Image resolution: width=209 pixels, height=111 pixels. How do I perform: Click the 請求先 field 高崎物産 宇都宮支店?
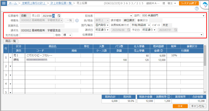[x=49, y=31]
